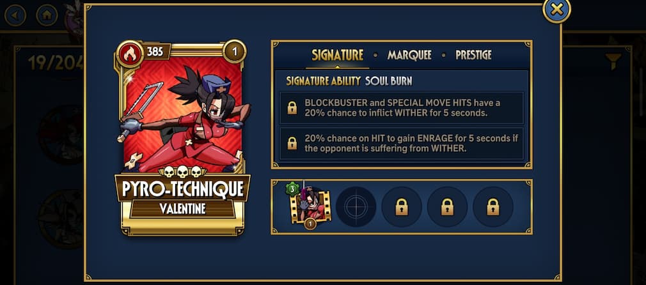Select the three gold skulls rating
The height and width of the screenshot is (285, 646).
pos(182,171)
